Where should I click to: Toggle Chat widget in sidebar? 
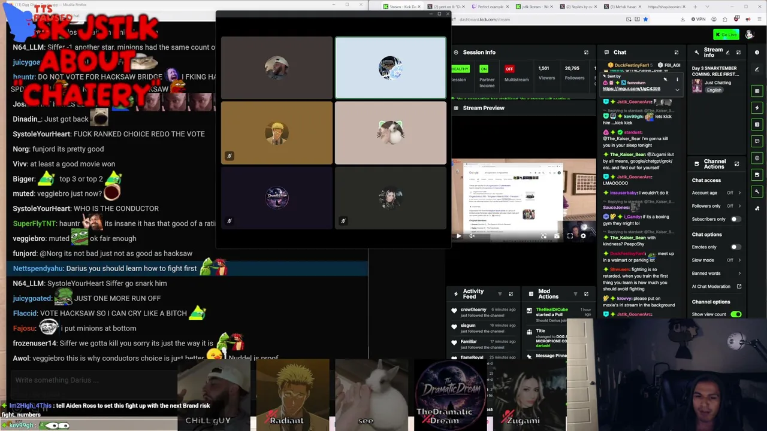[757, 141]
